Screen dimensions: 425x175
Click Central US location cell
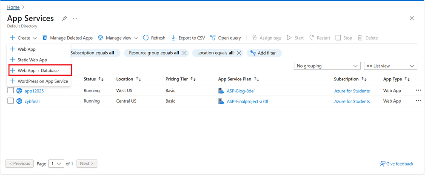click(x=126, y=101)
